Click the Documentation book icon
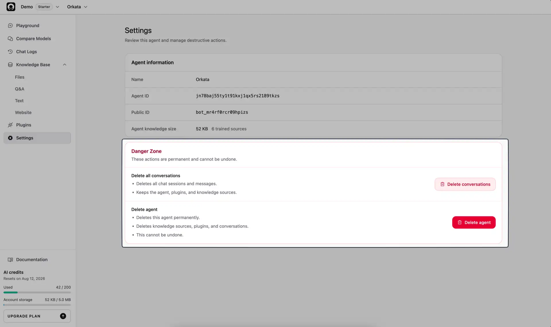Screen dimensions: 551x327 pos(10,260)
